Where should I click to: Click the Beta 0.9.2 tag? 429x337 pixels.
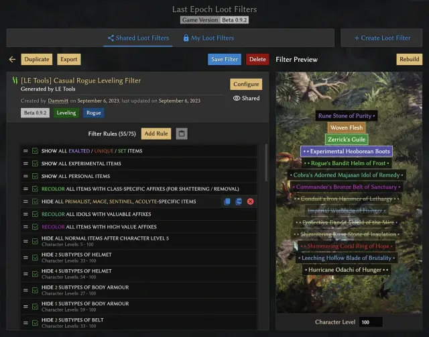click(x=35, y=113)
